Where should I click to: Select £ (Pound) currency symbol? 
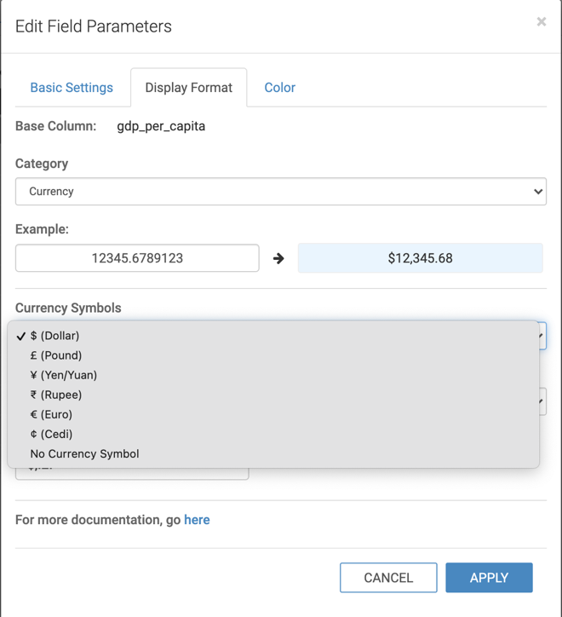(x=56, y=355)
